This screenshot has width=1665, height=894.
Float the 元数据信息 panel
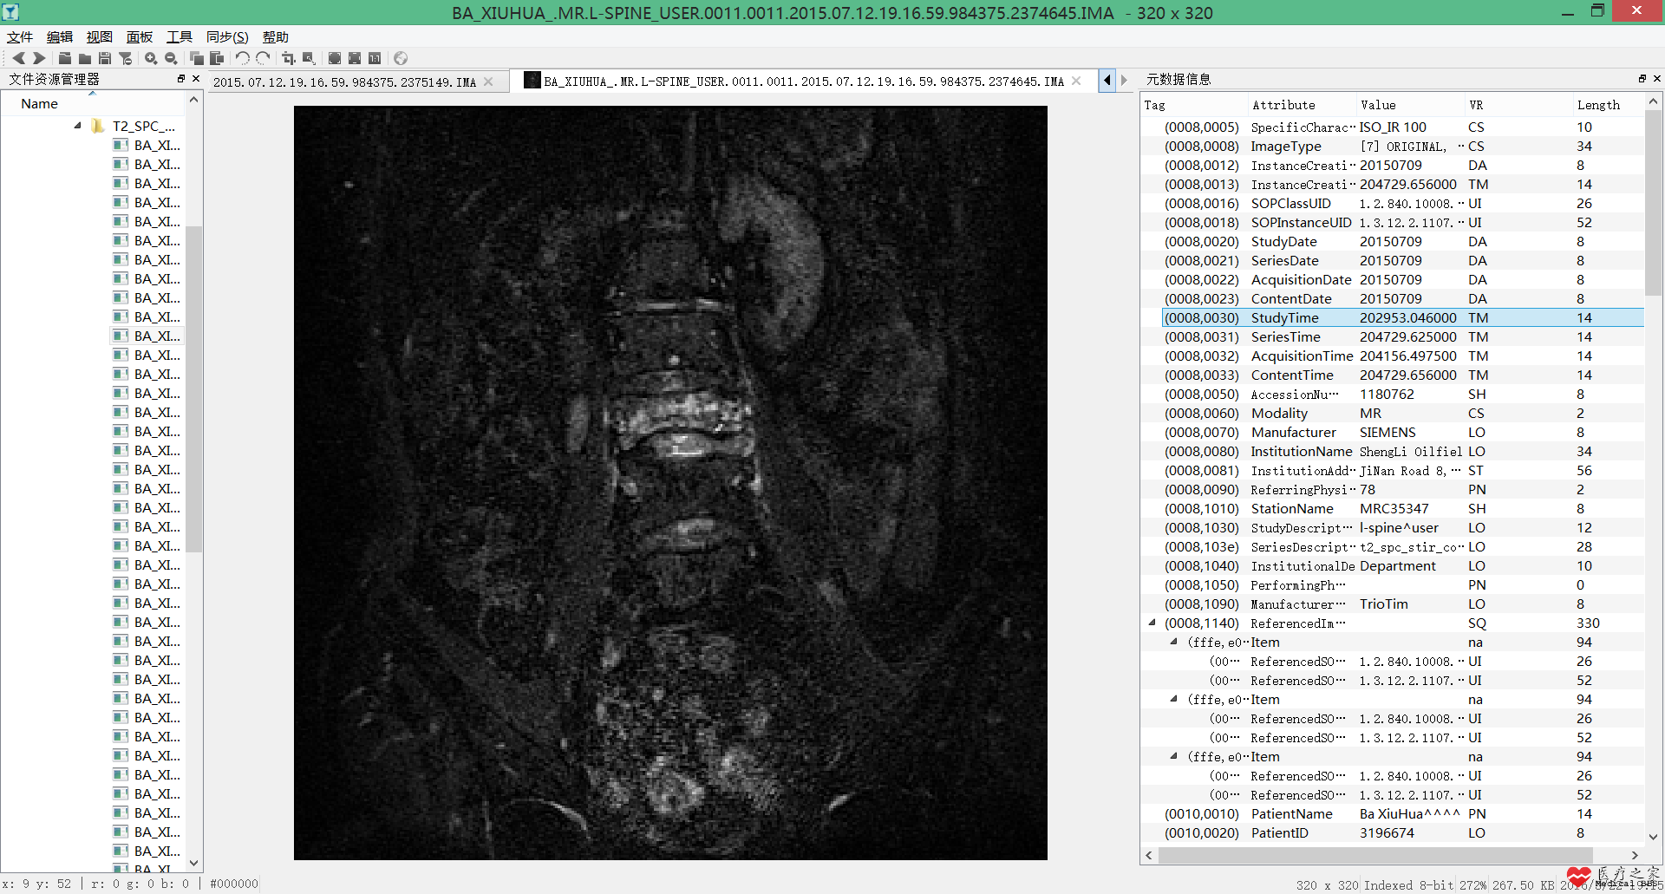coord(1642,79)
